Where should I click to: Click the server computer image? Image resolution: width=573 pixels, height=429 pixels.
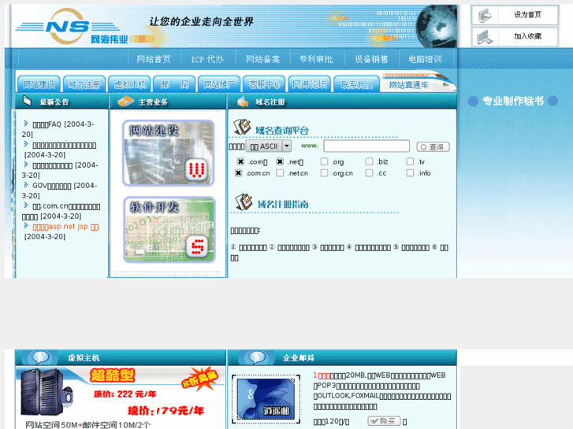[47, 392]
